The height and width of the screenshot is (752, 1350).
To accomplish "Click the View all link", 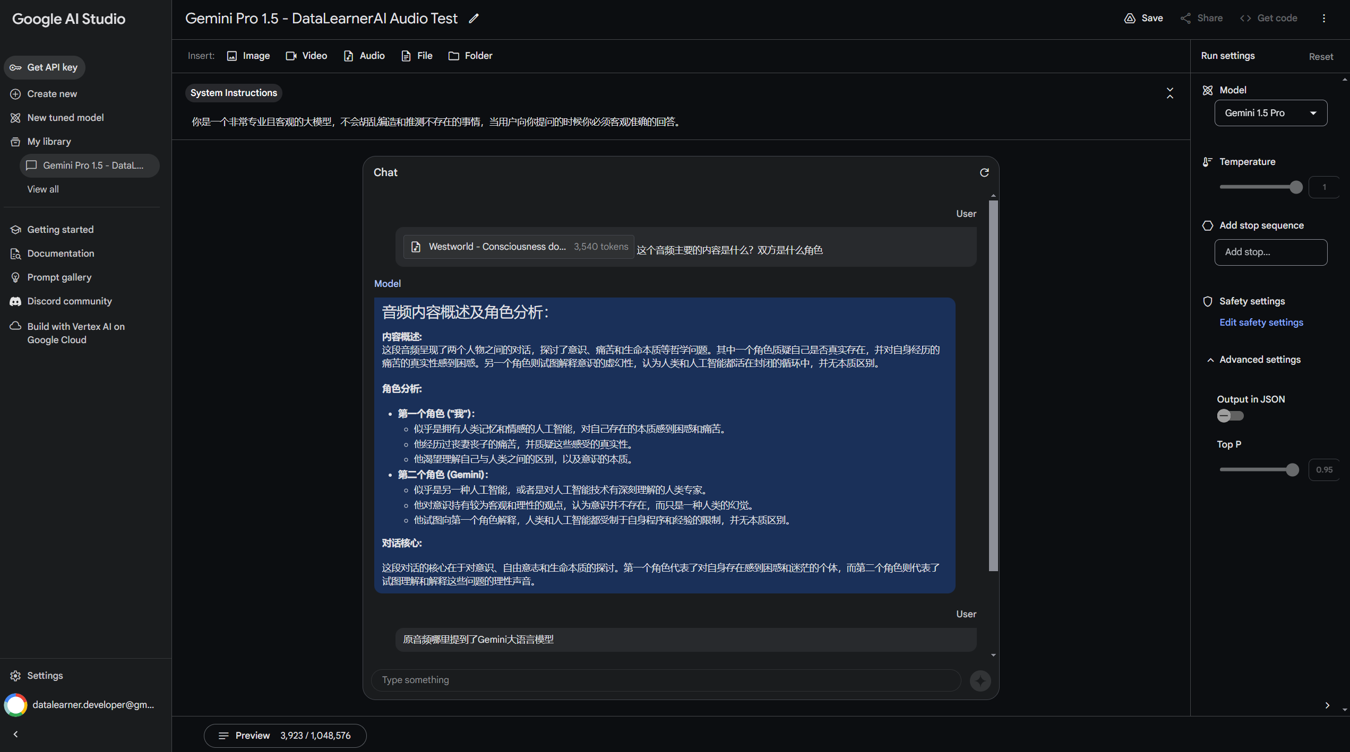I will [43, 189].
